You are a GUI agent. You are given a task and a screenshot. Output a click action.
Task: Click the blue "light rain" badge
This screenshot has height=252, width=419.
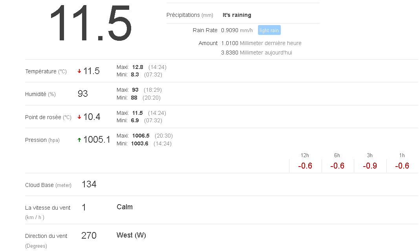pos(269,30)
